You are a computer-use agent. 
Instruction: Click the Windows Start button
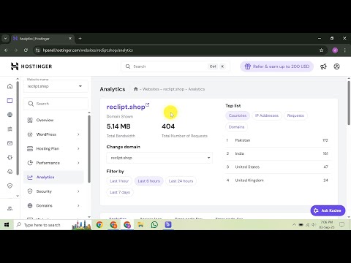pos(7,224)
